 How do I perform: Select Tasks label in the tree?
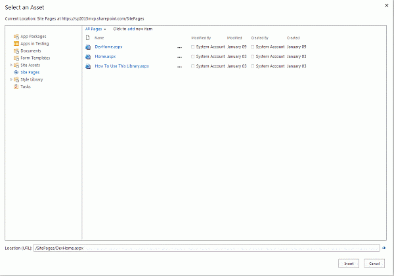tap(26, 87)
